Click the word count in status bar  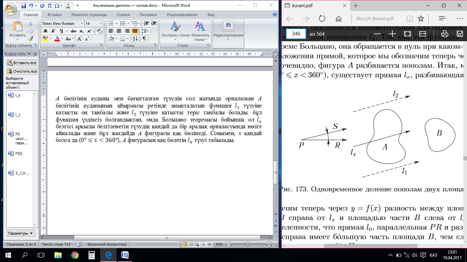point(56,244)
